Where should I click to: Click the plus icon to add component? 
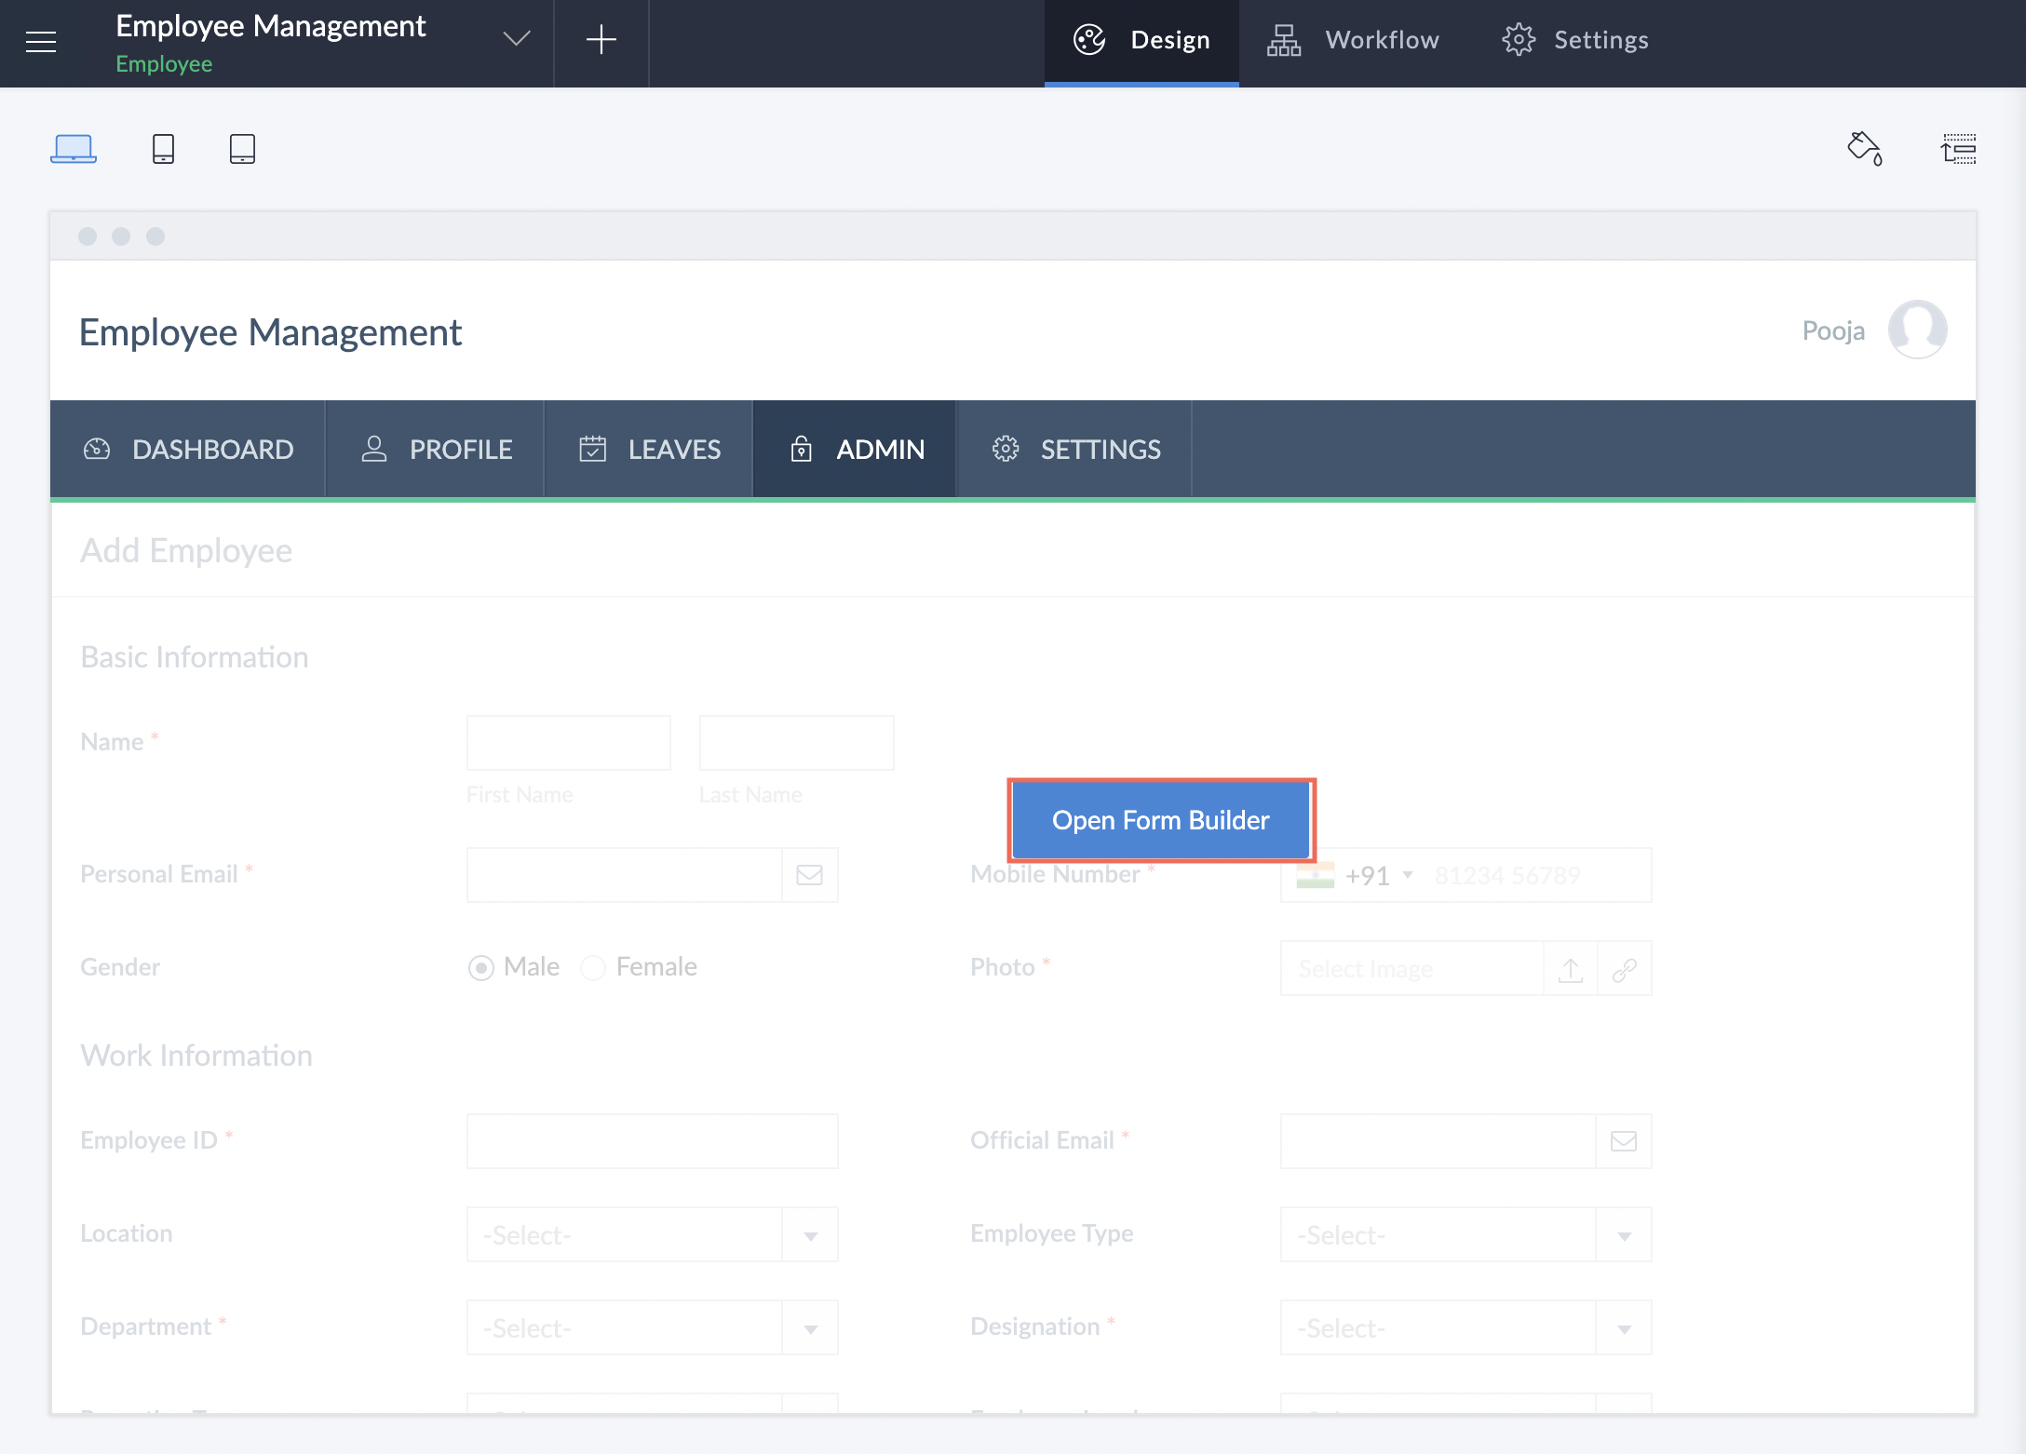(601, 40)
